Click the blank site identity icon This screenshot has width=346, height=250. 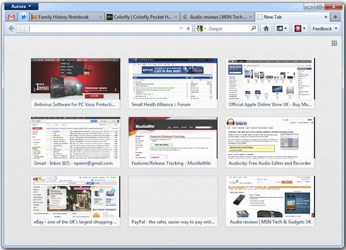[x=22, y=28]
